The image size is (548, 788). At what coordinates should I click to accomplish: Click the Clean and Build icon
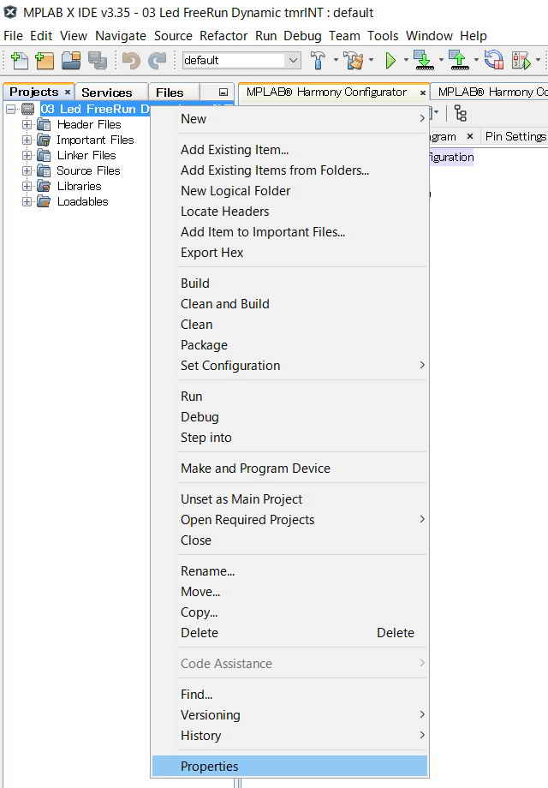(353, 61)
